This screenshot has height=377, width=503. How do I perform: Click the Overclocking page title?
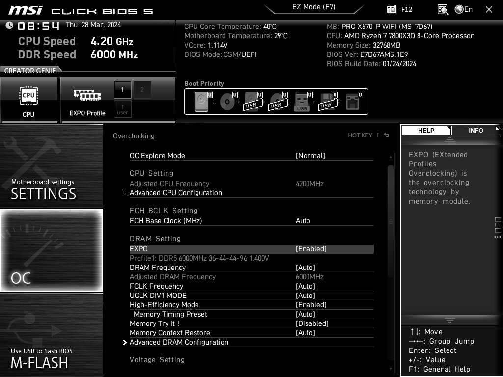(x=134, y=136)
